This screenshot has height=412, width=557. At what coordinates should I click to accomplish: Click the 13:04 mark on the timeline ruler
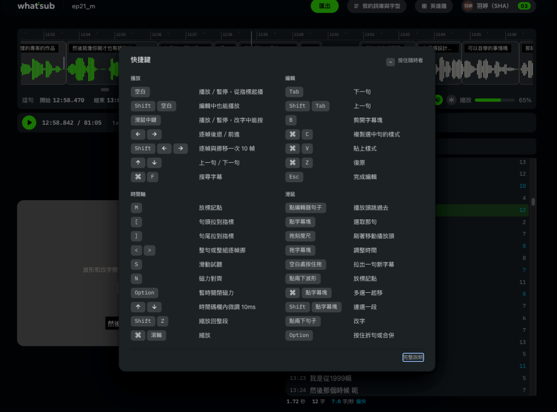441,34
